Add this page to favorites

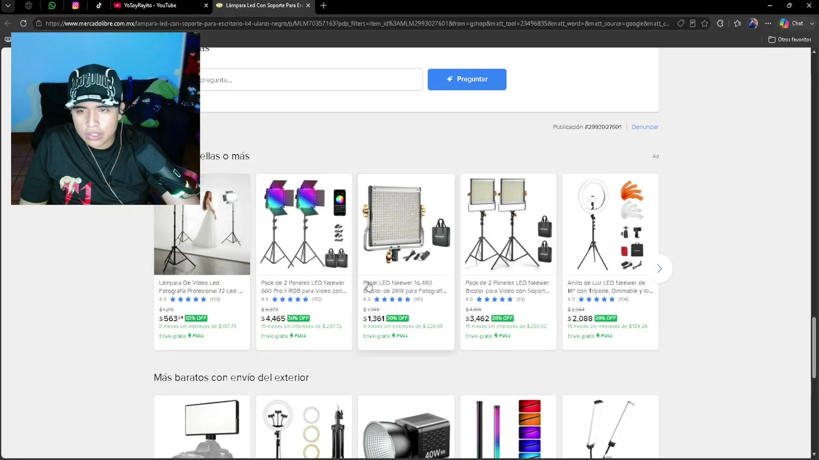(x=704, y=24)
